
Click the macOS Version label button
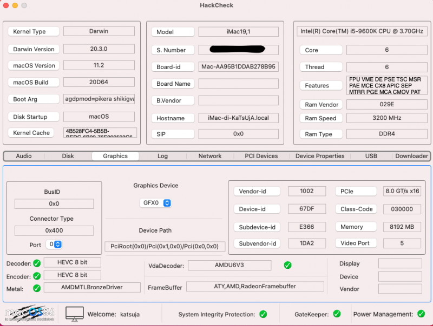(x=34, y=65)
